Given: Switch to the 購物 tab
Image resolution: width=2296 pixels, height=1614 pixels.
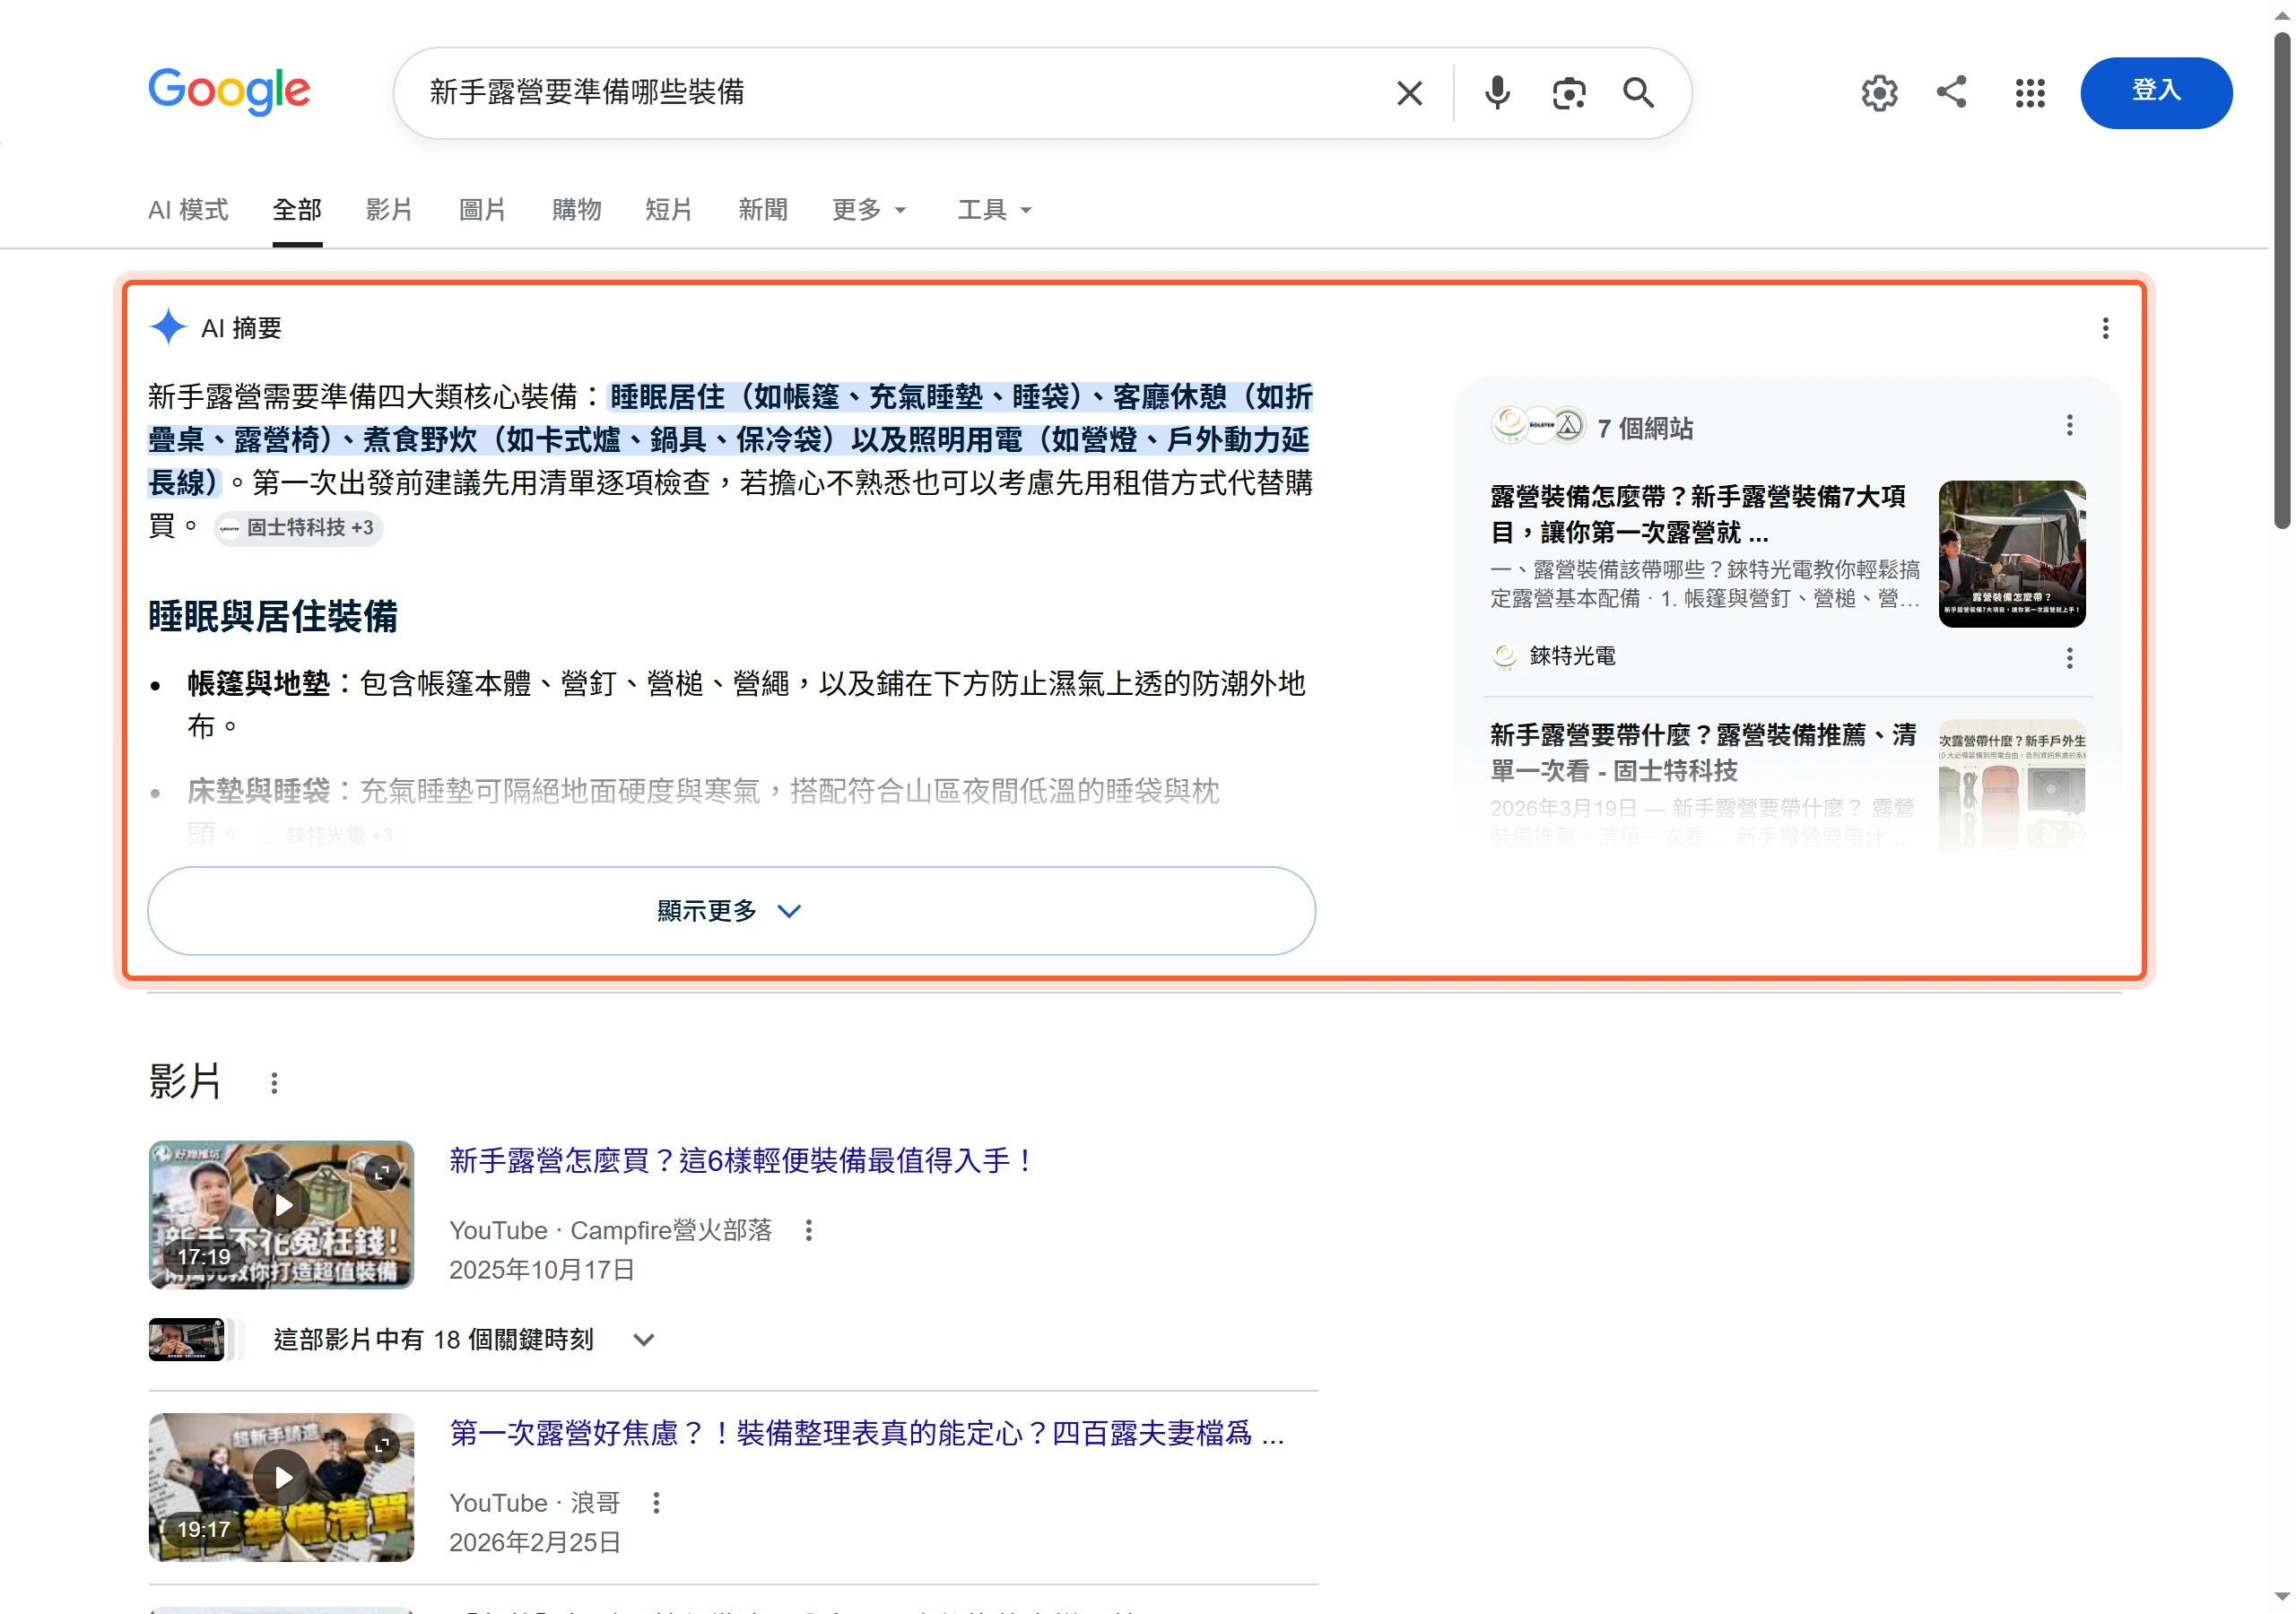Looking at the screenshot, I should pos(576,209).
